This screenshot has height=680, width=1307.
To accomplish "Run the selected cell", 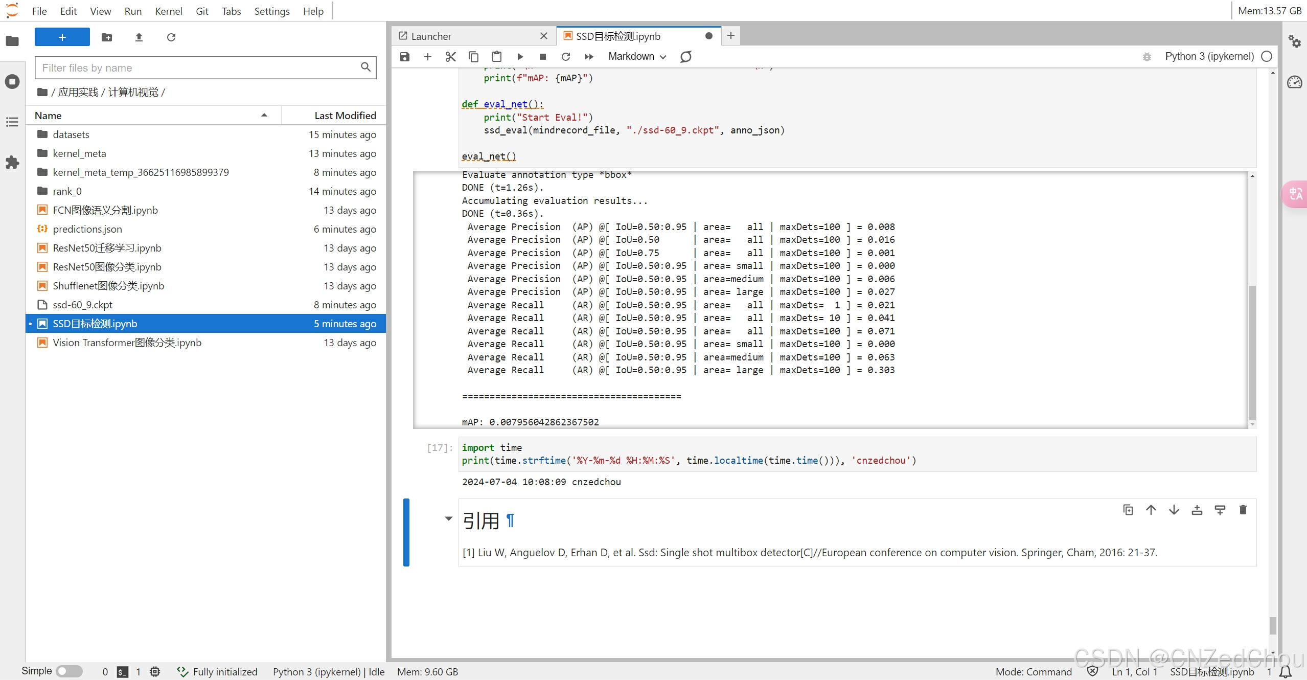I will (x=520, y=57).
